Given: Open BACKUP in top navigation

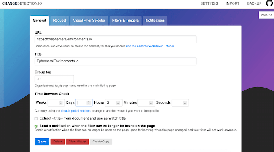Looking at the screenshot, I should click(x=254, y=3).
